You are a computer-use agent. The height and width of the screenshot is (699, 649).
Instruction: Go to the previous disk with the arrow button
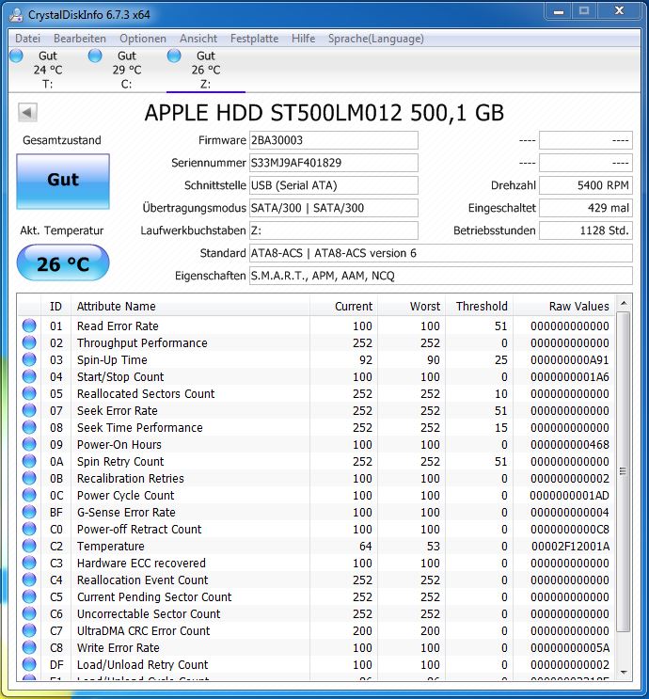[x=27, y=112]
